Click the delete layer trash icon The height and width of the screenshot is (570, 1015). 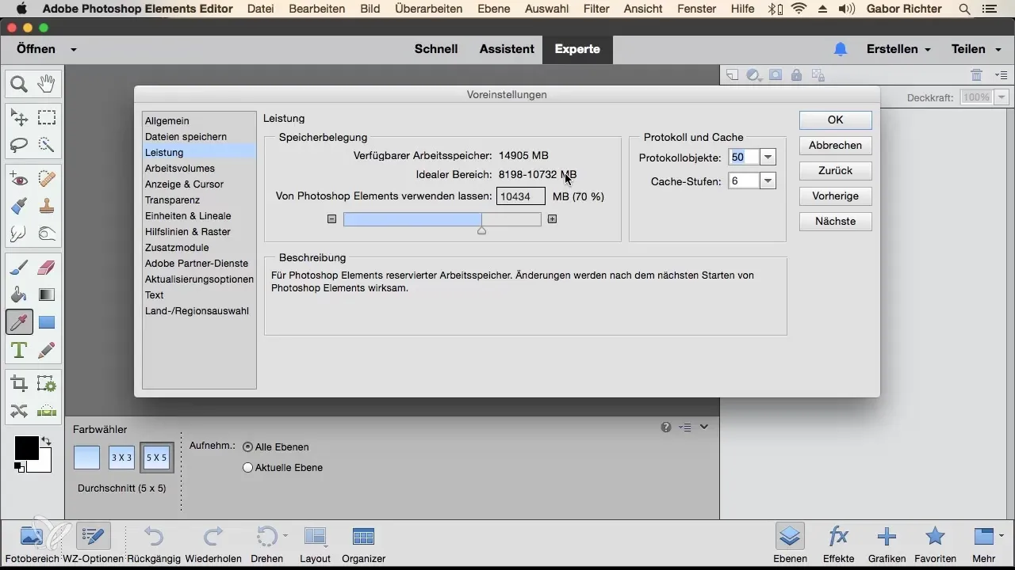[x=977, y=75]
